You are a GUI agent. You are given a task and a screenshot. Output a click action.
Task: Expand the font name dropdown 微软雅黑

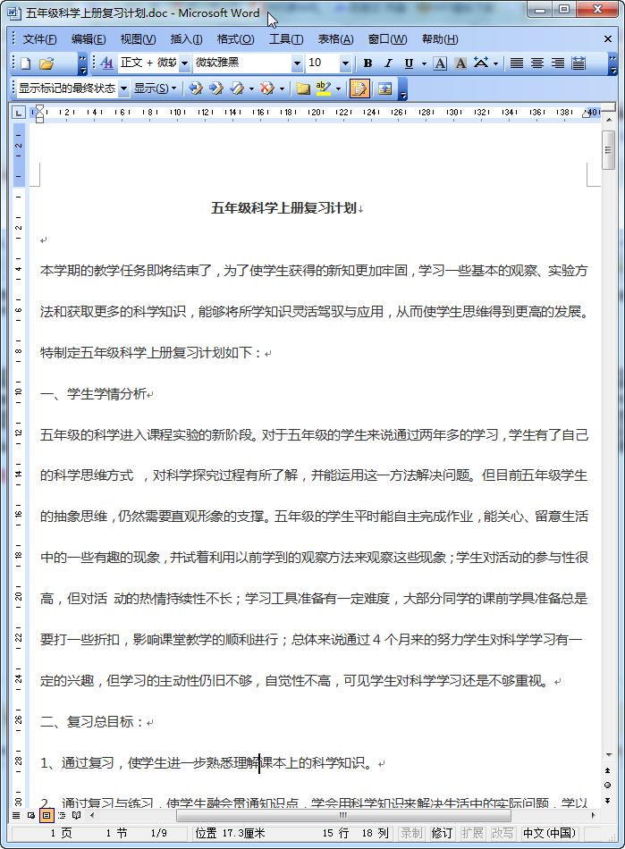pyautogui.click(x=297, y=63)
